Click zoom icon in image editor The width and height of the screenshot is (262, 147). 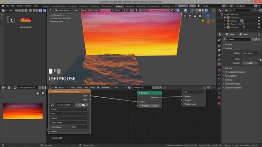pyautogui.click(x=43, y=93)
